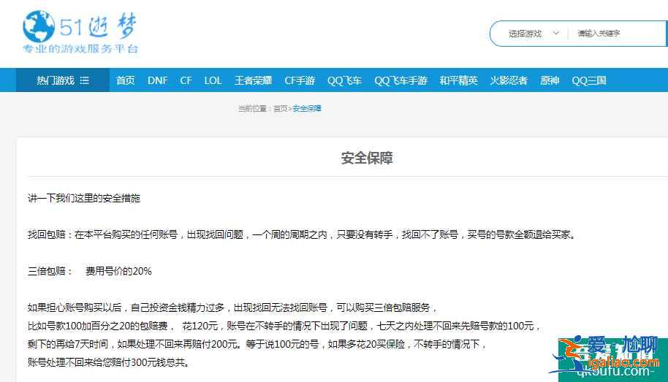Click the text 讲一下我们这里的安全措施
Viewport: 668px width, 382px height.
tap(84, 198)
